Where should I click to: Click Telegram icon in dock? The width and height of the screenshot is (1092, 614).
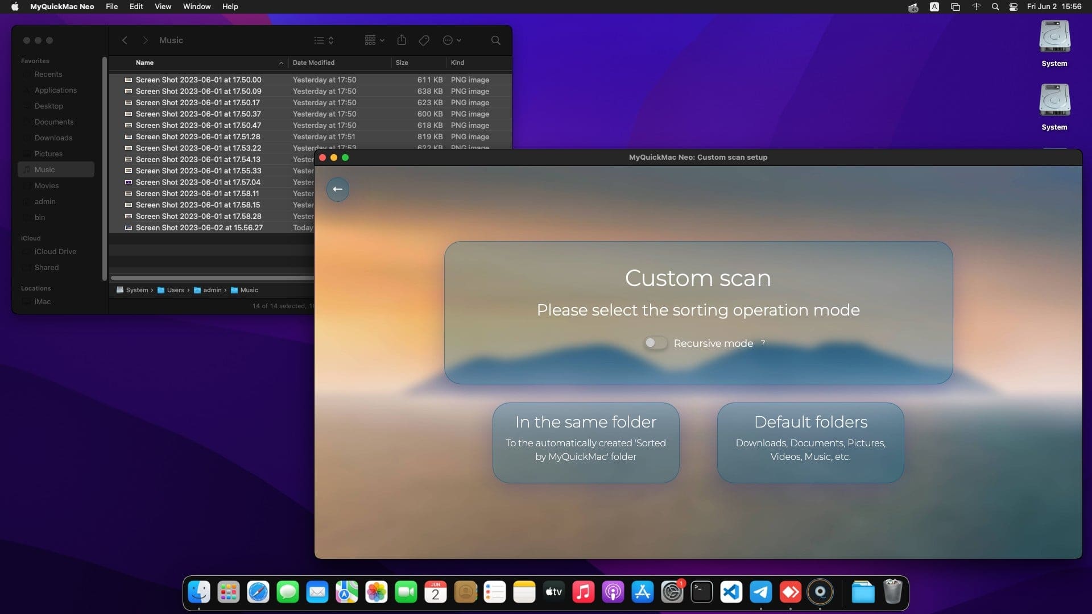(x=760, y=592)
